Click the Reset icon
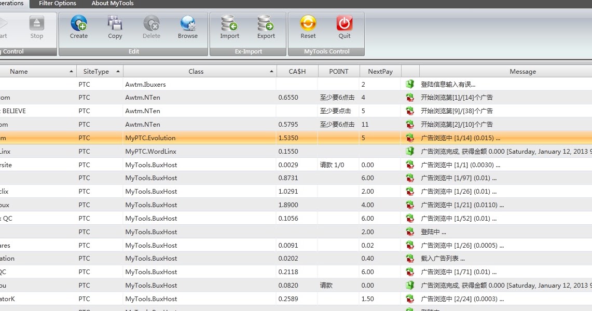The width and height of the screenshot is (592, 311). click(308, 23)
